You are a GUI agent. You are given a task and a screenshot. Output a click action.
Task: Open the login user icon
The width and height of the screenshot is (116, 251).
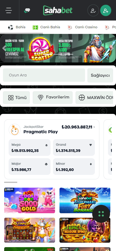point(93,11)
